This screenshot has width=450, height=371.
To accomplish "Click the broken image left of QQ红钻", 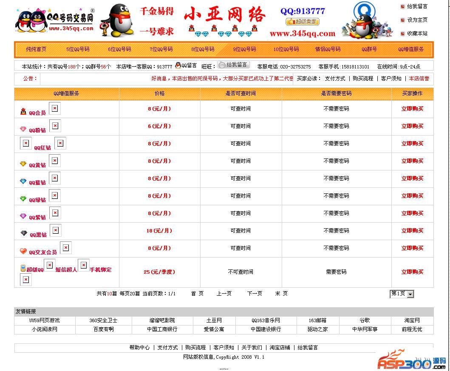I will 26,143.
